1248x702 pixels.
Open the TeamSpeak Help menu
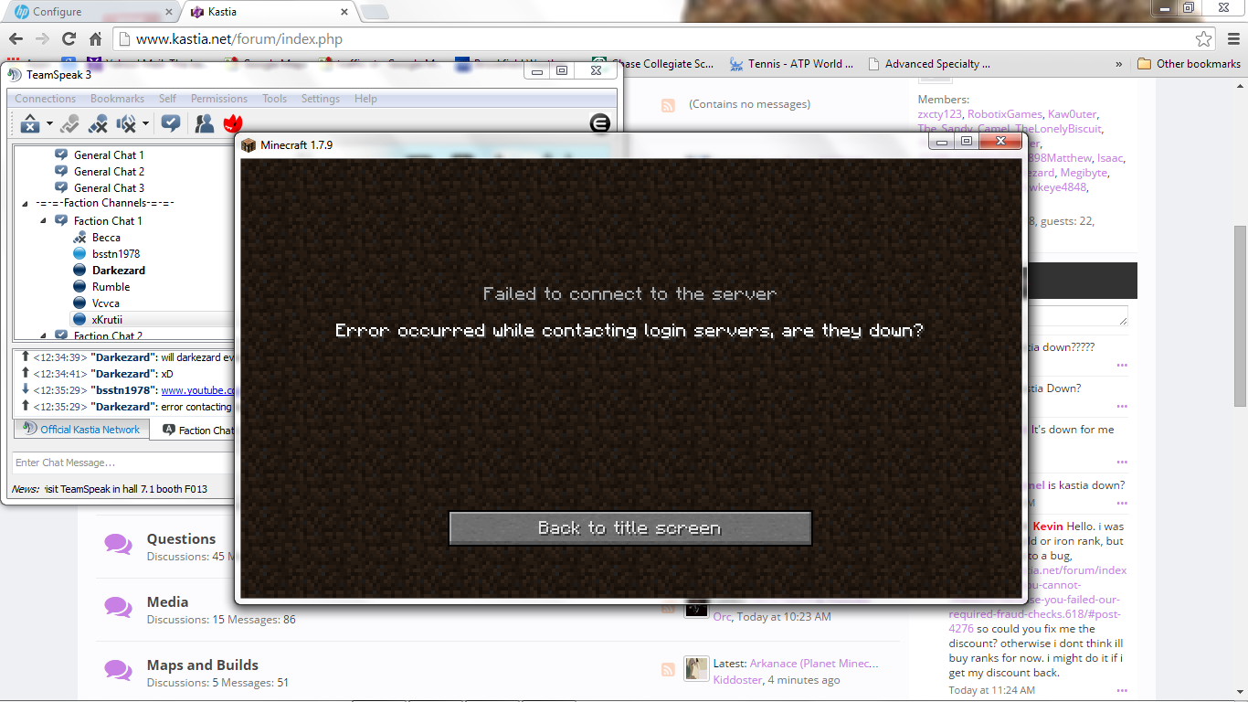pyautogui.click(x=365, y=99)
